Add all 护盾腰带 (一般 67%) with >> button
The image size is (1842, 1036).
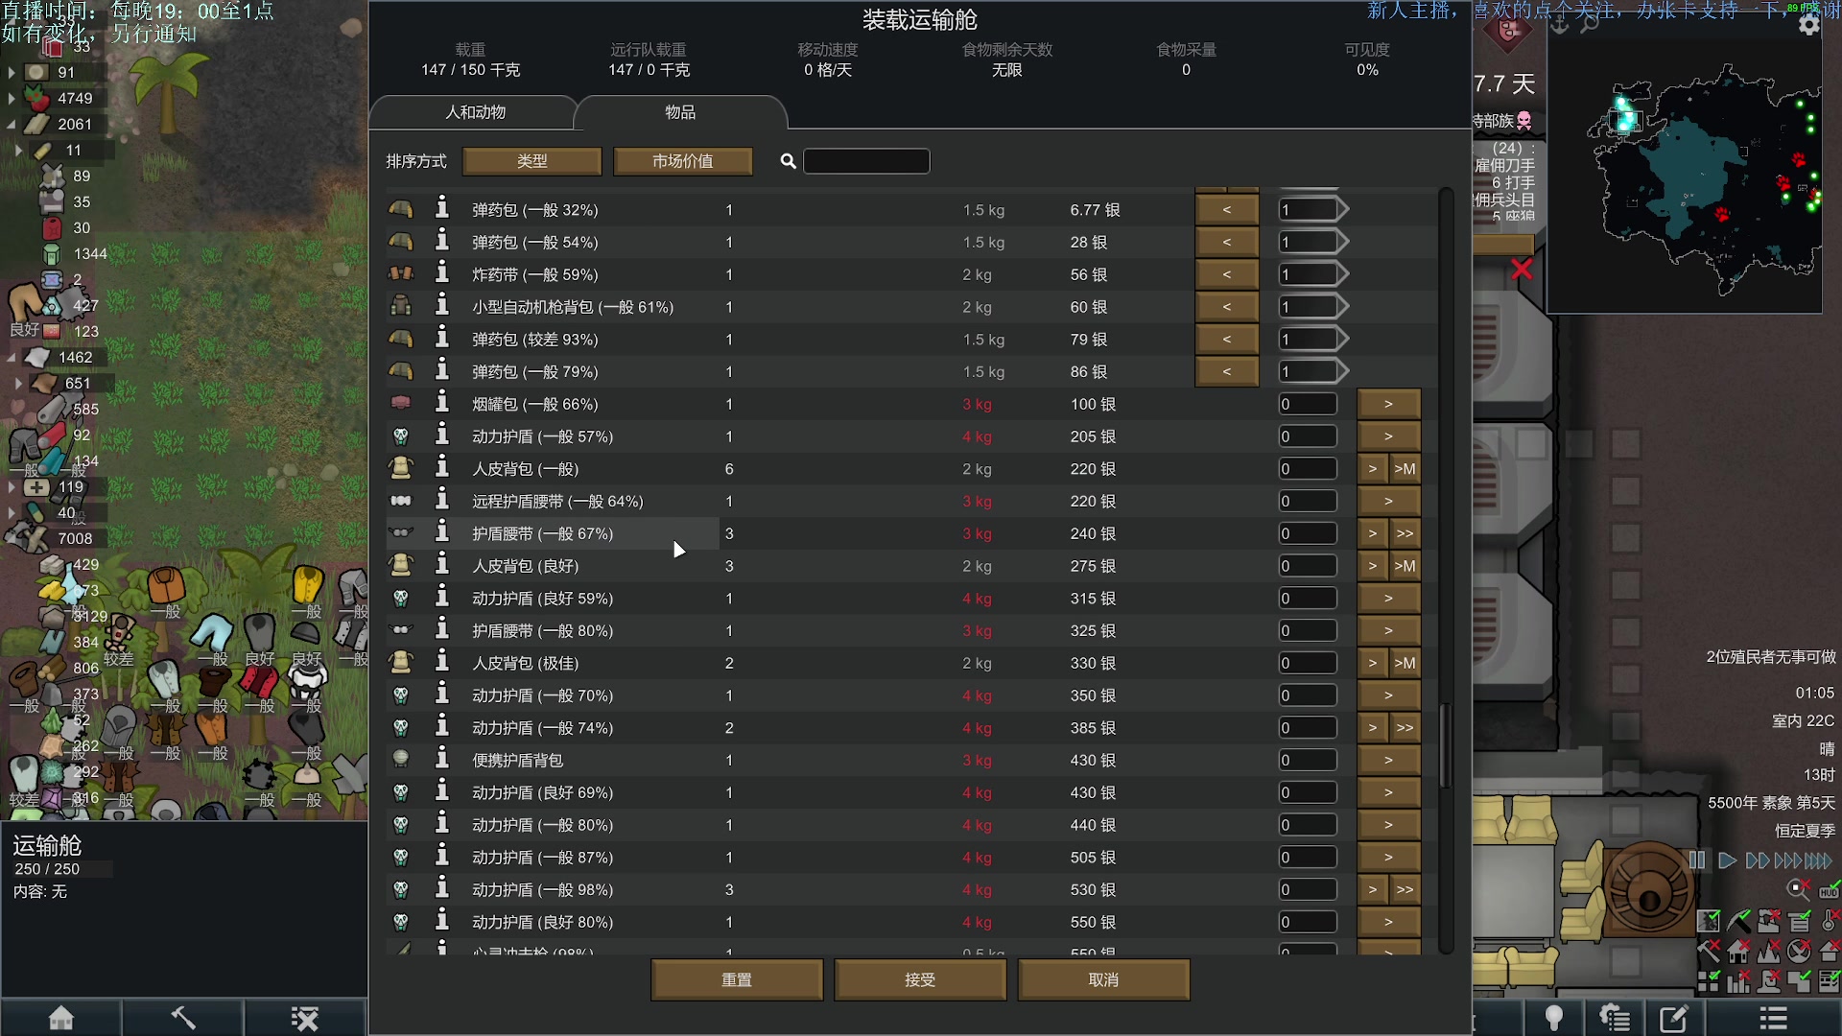point(1405,533)
